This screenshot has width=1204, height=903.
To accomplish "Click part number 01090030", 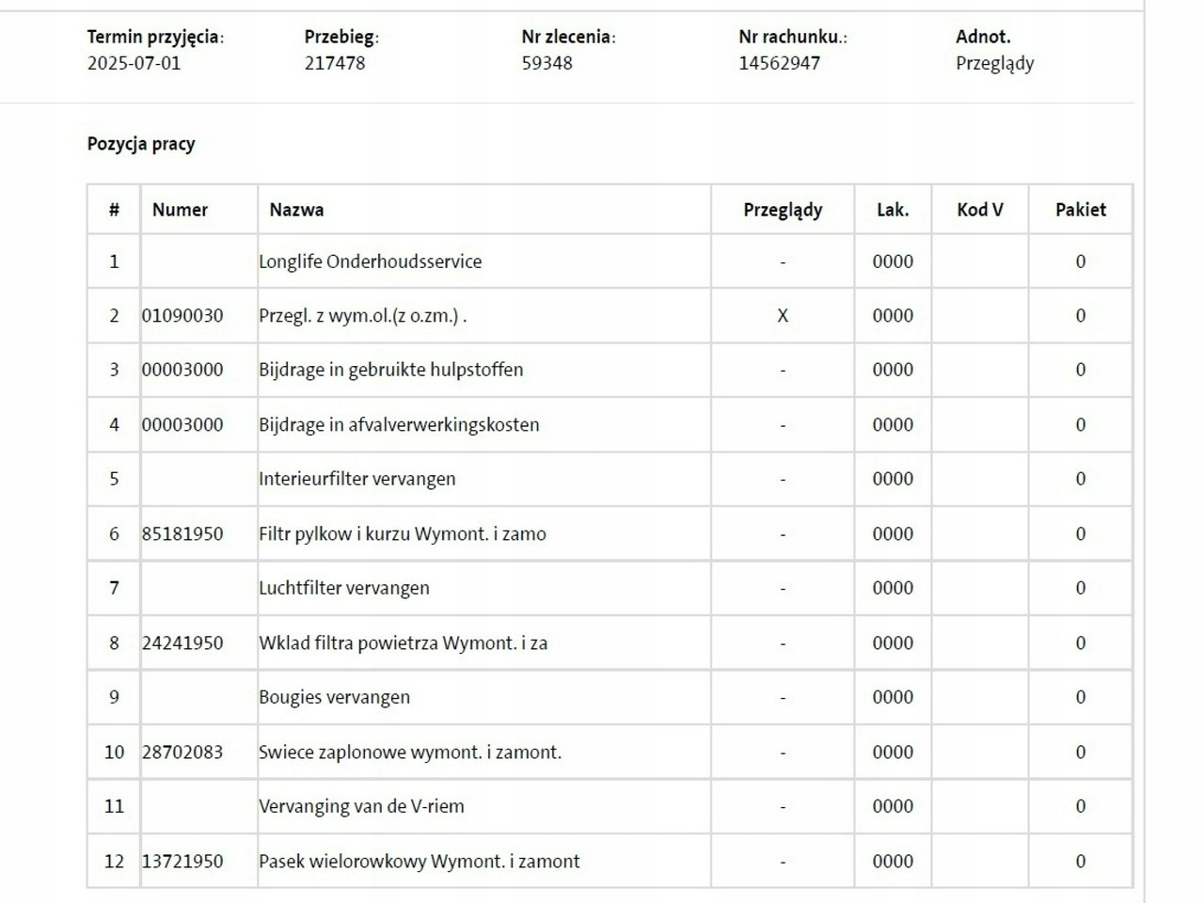I will click(182, 316).
